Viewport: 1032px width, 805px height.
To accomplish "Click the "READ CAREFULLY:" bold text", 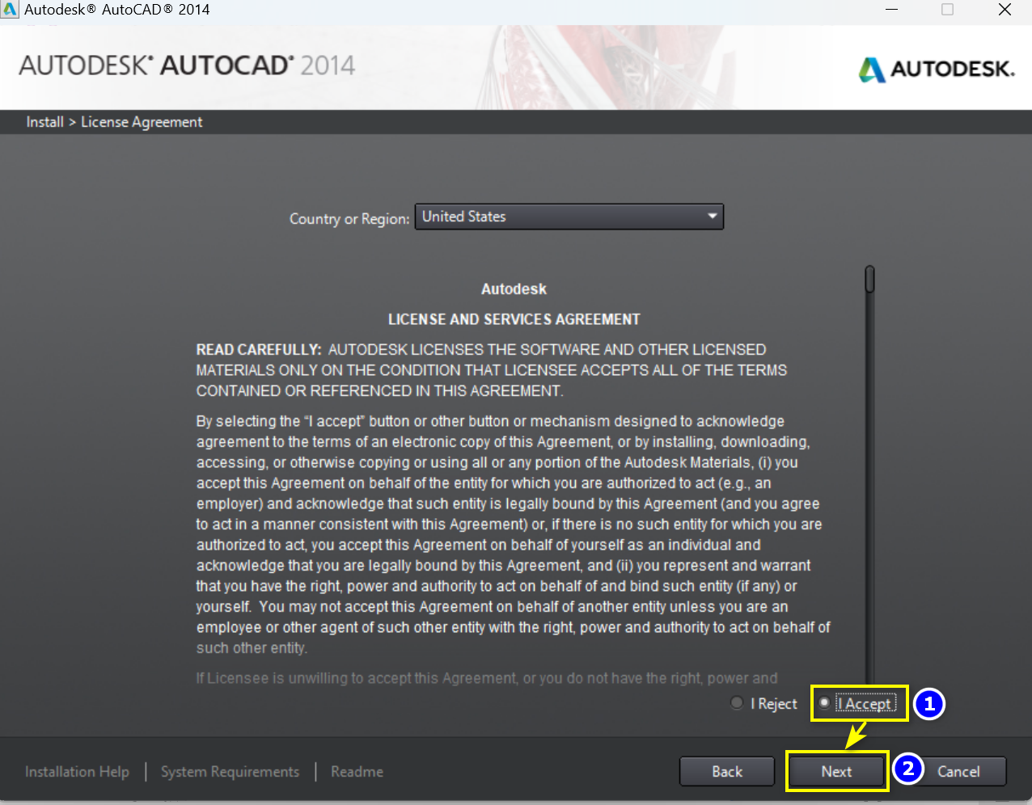I will [259, 350].
